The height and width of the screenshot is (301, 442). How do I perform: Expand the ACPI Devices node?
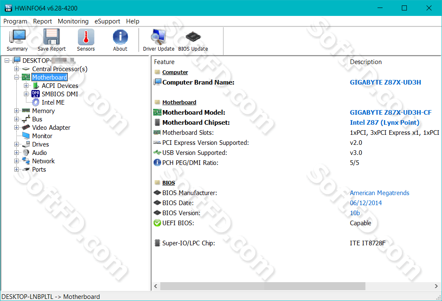[x=26, y=86]
